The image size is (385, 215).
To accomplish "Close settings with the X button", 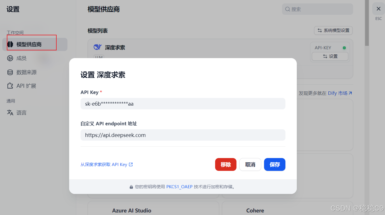I will point(378,9).
